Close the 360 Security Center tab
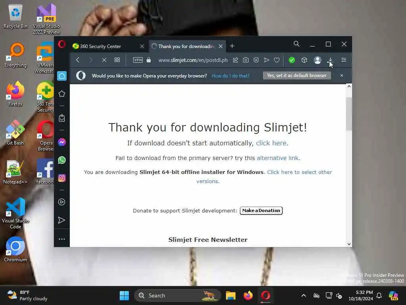Screen dimensions: 406x305 [142, 46]
